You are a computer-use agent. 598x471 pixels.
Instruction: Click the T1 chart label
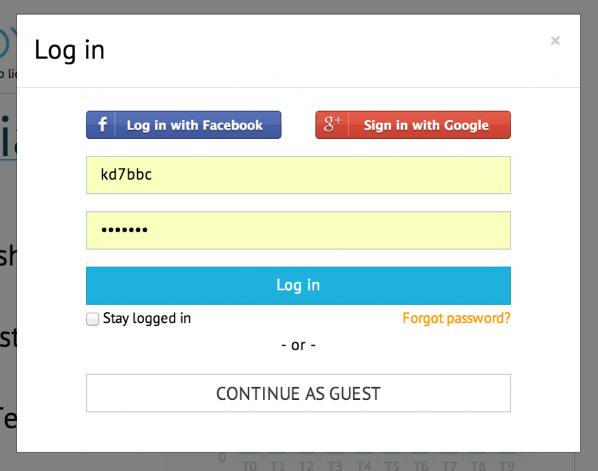click(278, 465)
